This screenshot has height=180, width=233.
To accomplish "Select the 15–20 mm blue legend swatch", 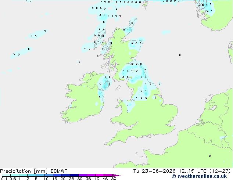I will point(57,175).
